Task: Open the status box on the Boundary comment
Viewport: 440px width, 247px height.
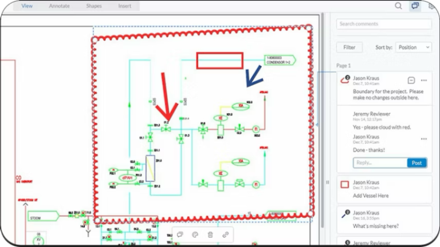Action: (411, 80)
